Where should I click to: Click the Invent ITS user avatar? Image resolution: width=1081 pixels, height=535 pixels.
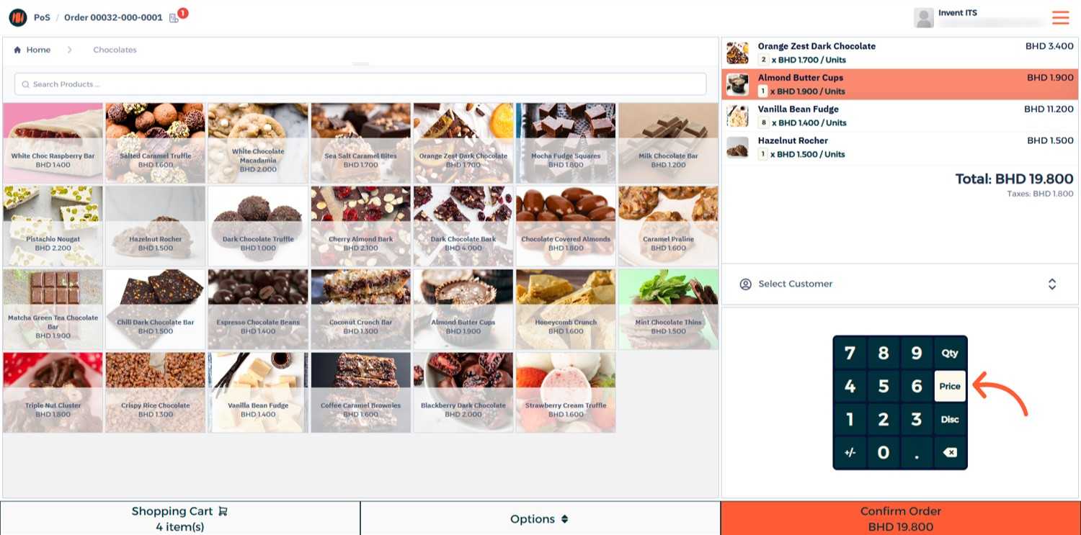tap(924, 17)
